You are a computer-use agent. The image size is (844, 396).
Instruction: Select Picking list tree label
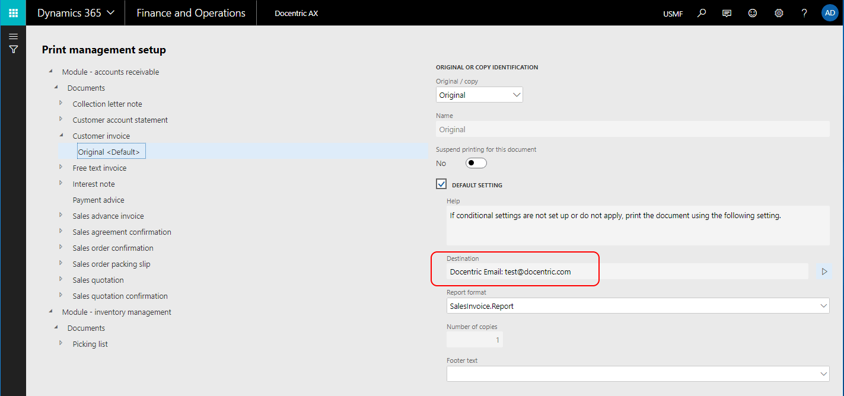pyautogui.click(x=90, y=344)
